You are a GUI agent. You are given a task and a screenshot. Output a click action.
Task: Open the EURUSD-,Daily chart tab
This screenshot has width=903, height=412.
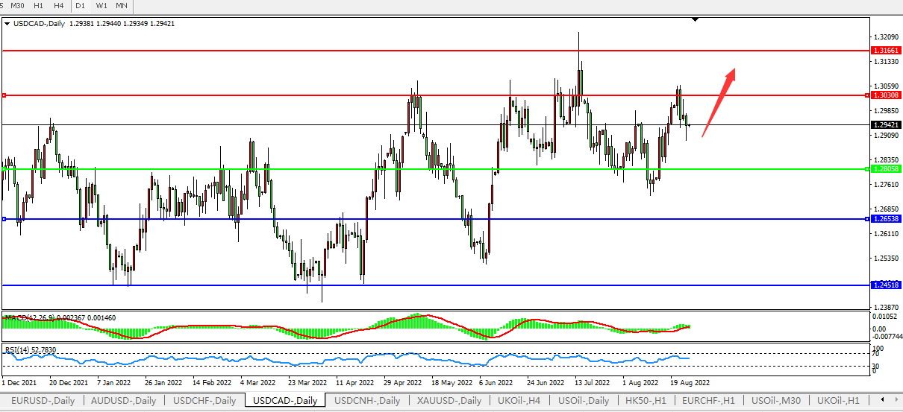(43, 401)
